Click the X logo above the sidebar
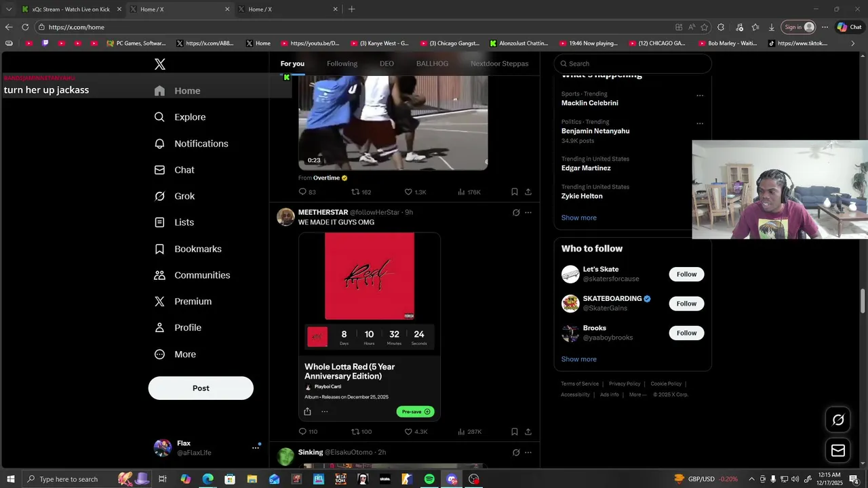Viewport: 868px width, 488px height. coord(160,64)
